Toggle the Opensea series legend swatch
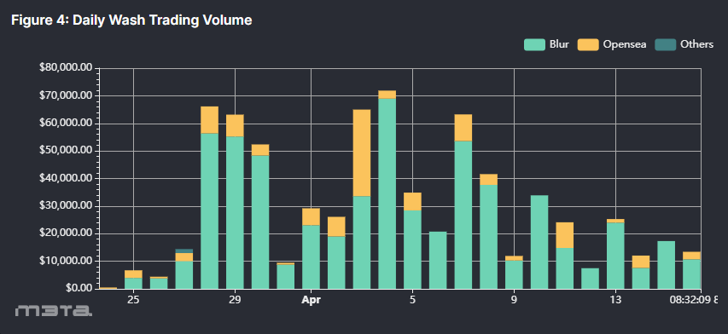Image resolution: width=728 pixels, height=334 pixels. pos(588,44)
